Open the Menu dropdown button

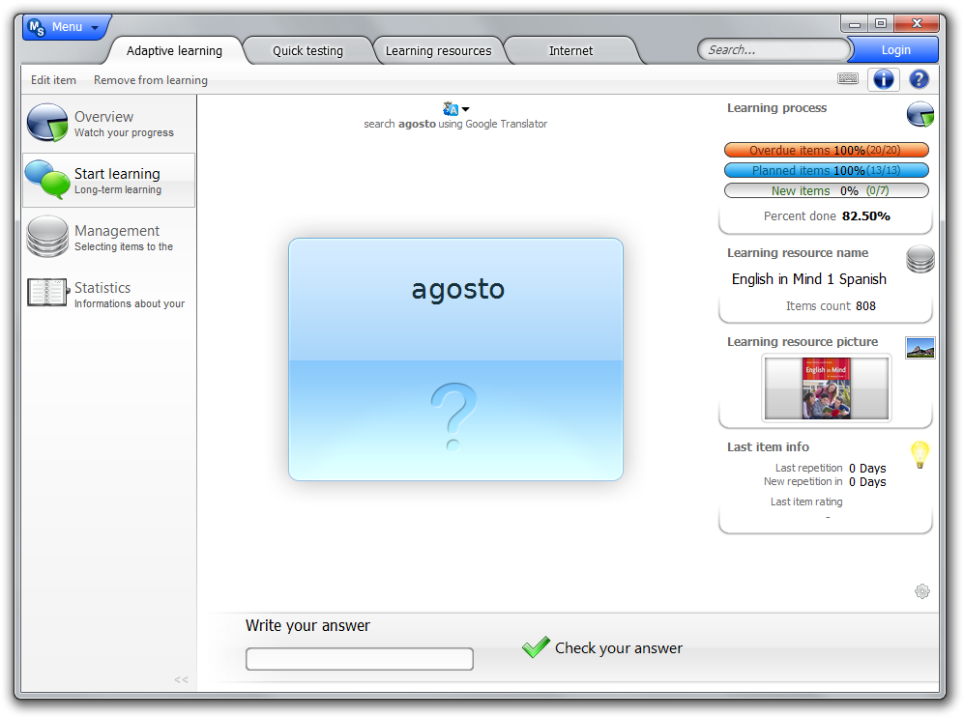pyautogui.click(x=66, y=27)
